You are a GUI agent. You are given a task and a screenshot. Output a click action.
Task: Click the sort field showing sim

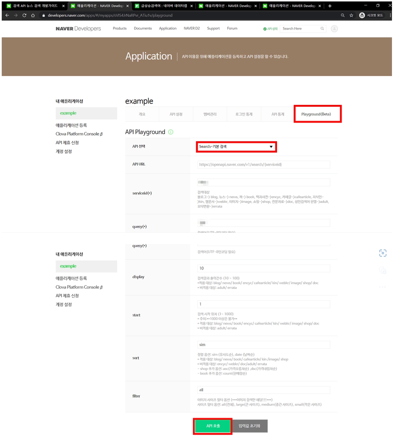click(x=264, y=345)
